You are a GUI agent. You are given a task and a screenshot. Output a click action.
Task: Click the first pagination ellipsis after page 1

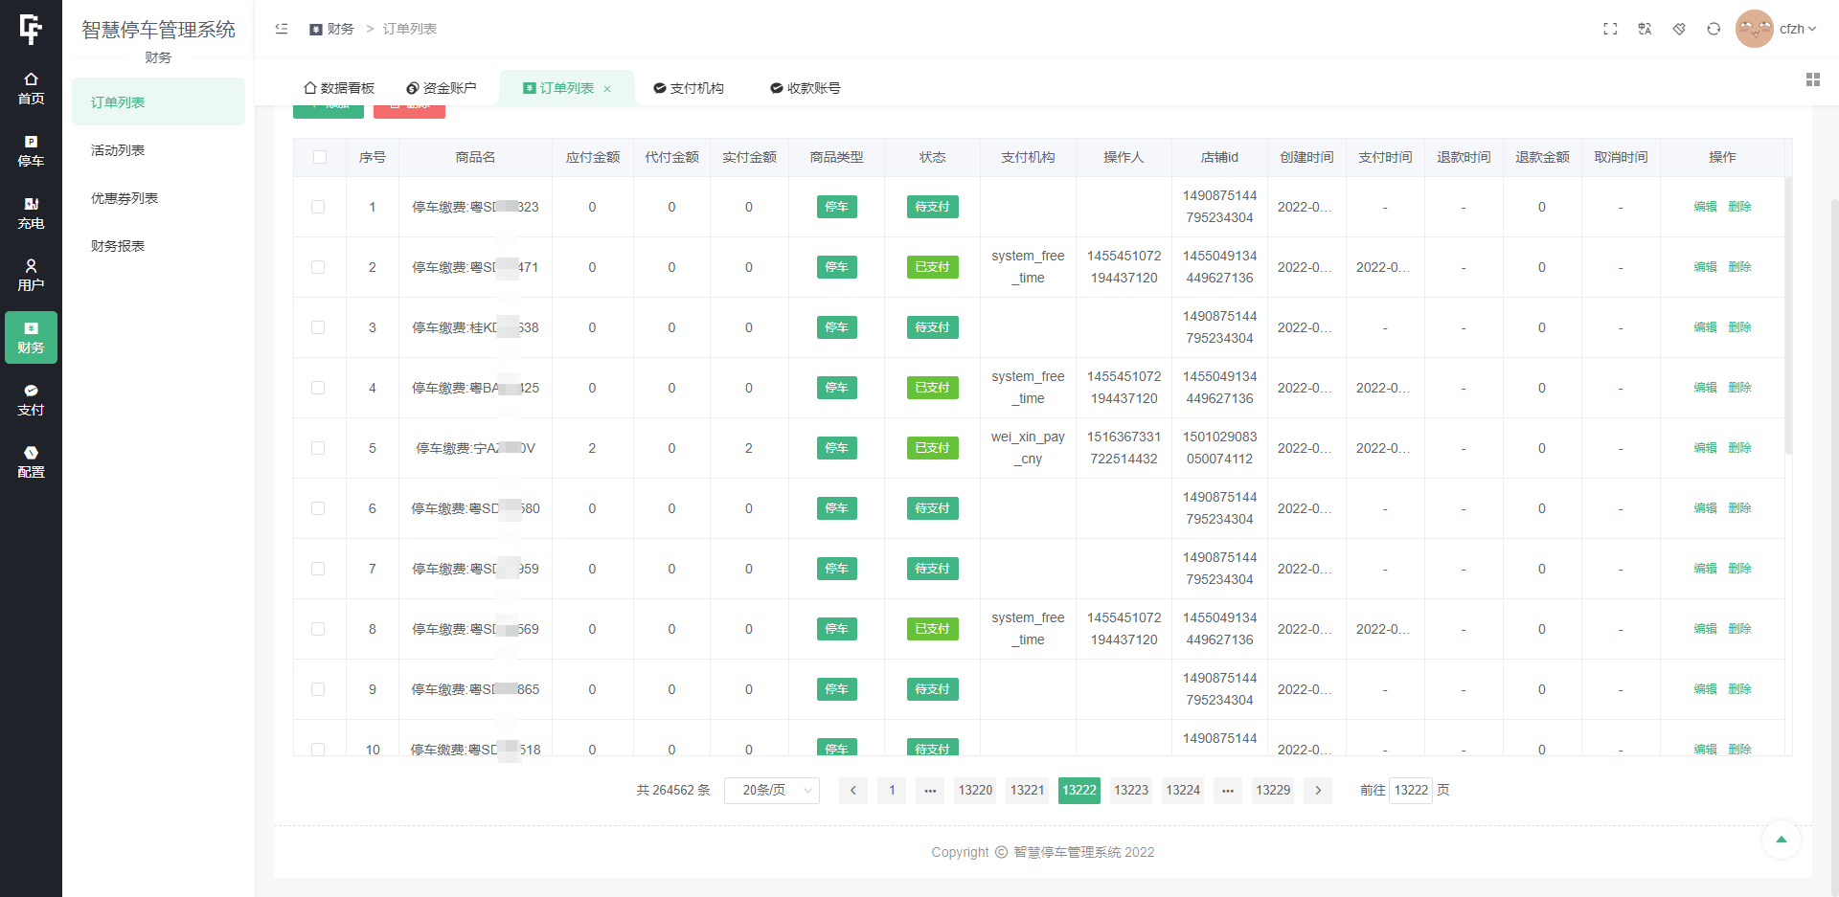pos(930,790)
